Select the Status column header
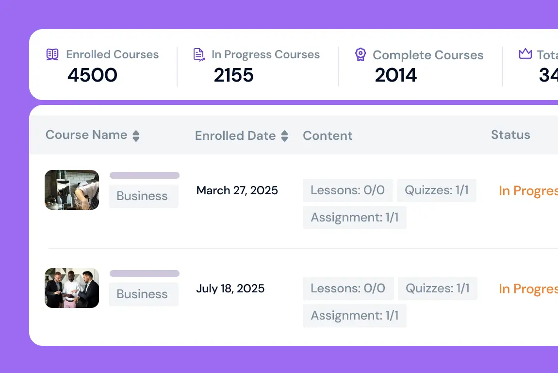 click(x=510, y=135)
